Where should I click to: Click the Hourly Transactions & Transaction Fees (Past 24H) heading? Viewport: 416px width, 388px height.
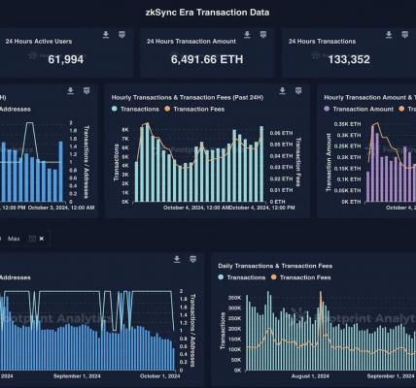coord(188,97)
